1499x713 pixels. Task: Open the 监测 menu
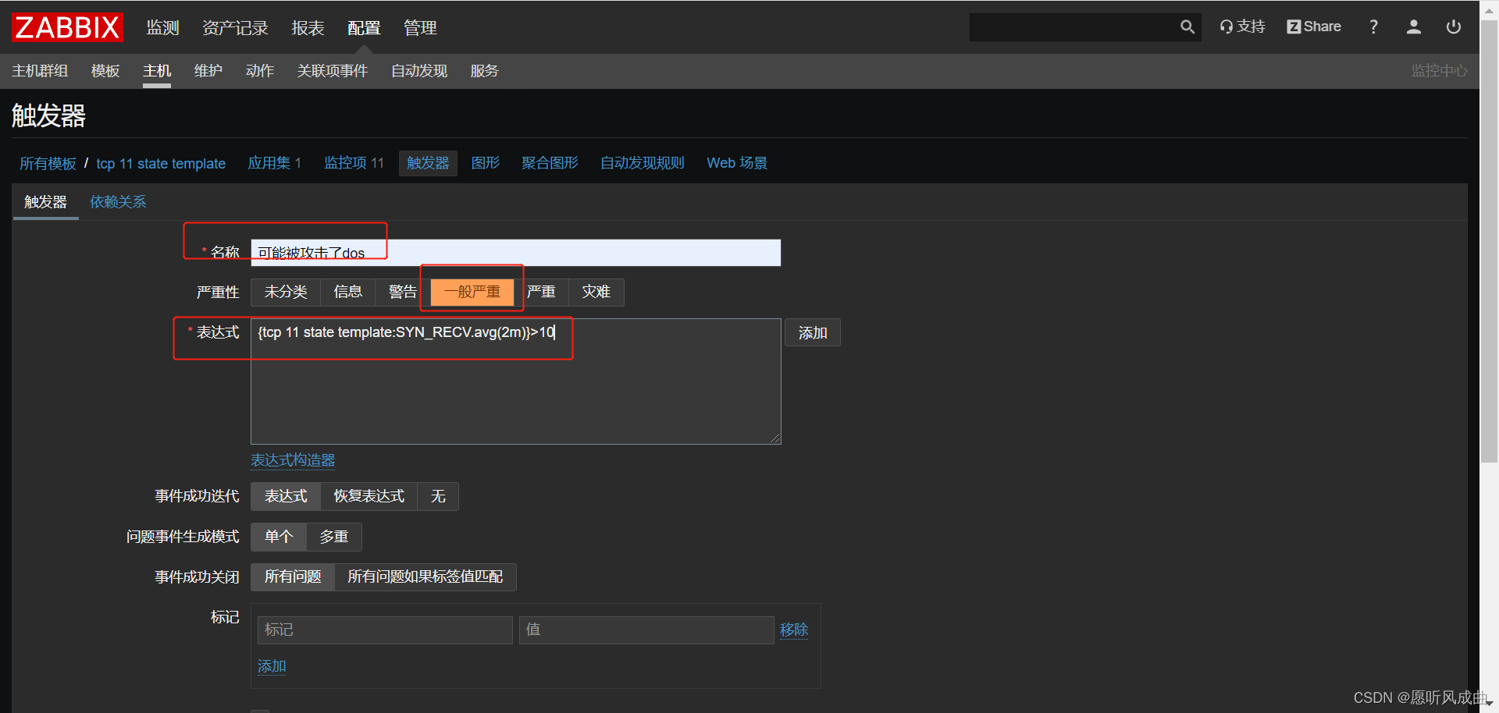(163, 28)
